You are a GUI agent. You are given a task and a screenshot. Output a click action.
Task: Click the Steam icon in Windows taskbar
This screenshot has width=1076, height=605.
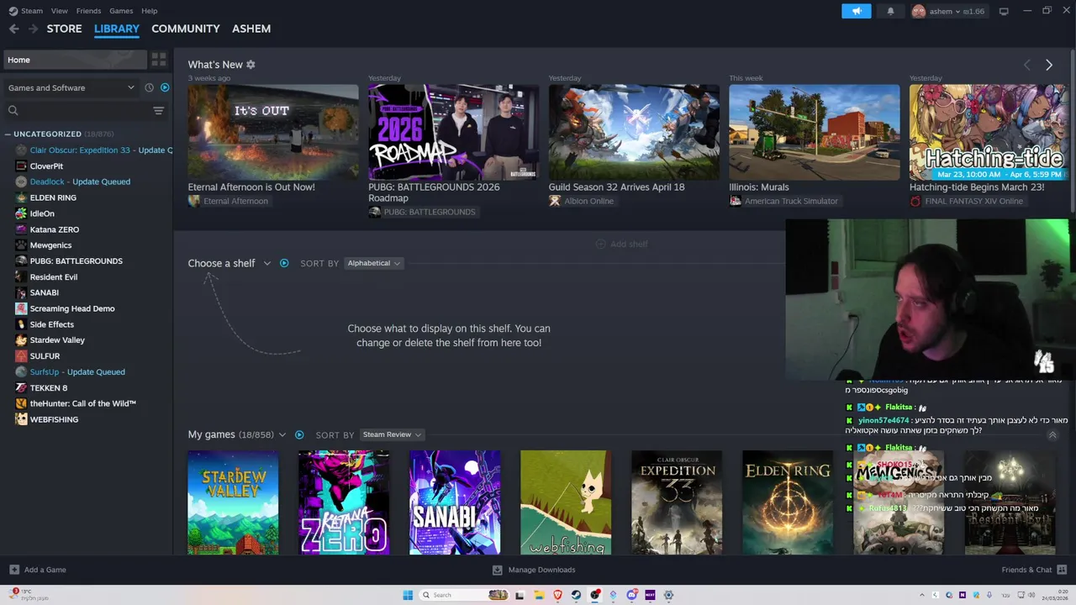(576, 595)
